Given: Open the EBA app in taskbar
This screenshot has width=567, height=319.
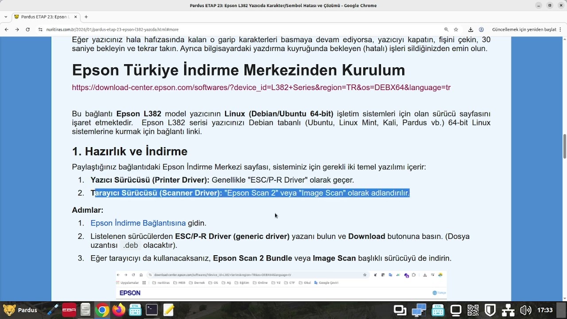Looking at the screenshot, I should coord(69,310).
